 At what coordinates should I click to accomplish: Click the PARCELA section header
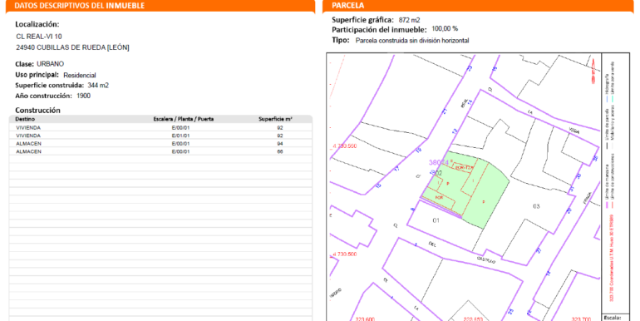347,6
